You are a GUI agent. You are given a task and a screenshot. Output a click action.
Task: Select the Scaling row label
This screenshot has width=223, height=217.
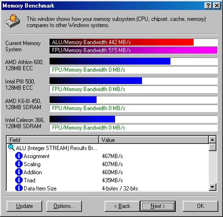point(32,164)
